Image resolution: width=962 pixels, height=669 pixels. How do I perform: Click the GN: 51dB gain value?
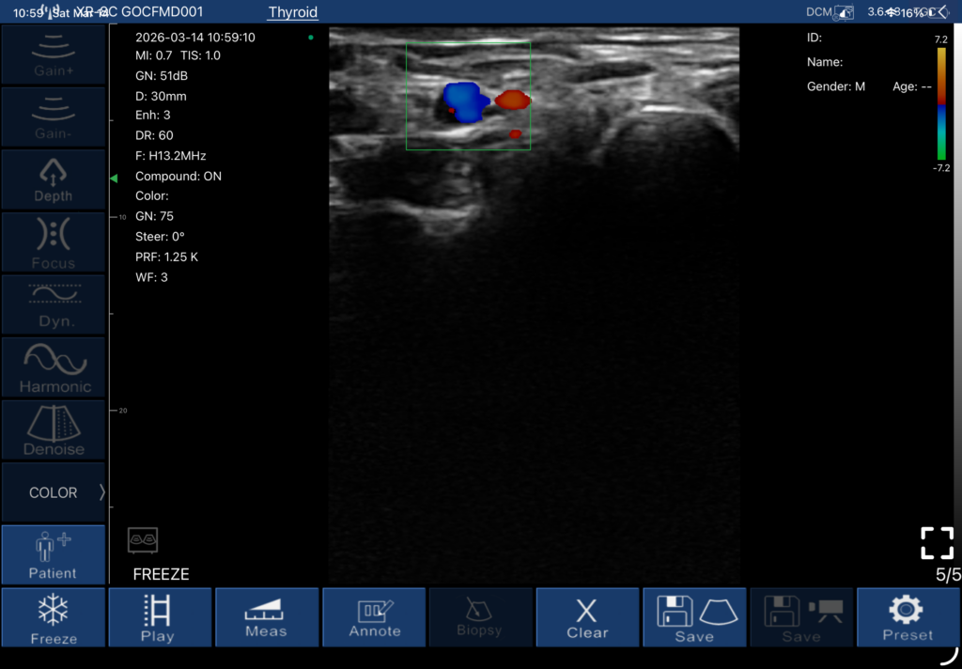(x=162, y=76)
